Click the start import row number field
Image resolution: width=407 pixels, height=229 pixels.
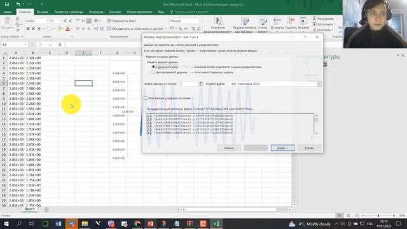(x=189, y=84)
